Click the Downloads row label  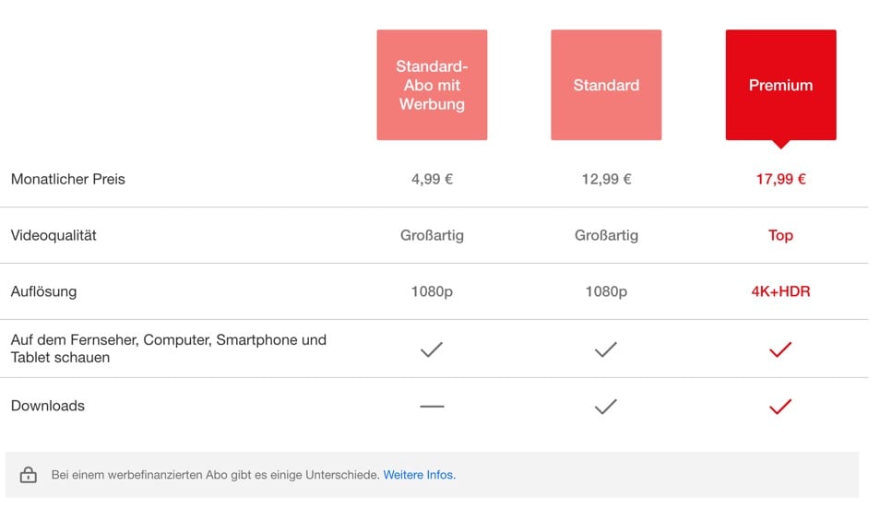(x=48, y=406)
